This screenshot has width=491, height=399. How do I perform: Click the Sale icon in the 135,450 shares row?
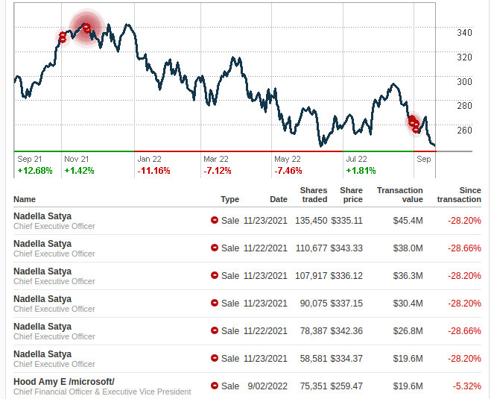215,220
